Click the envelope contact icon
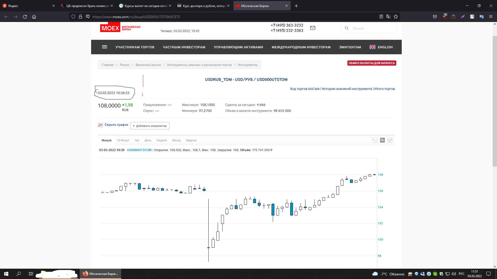Screen dimensions: 497x279 tap(313, 28)
